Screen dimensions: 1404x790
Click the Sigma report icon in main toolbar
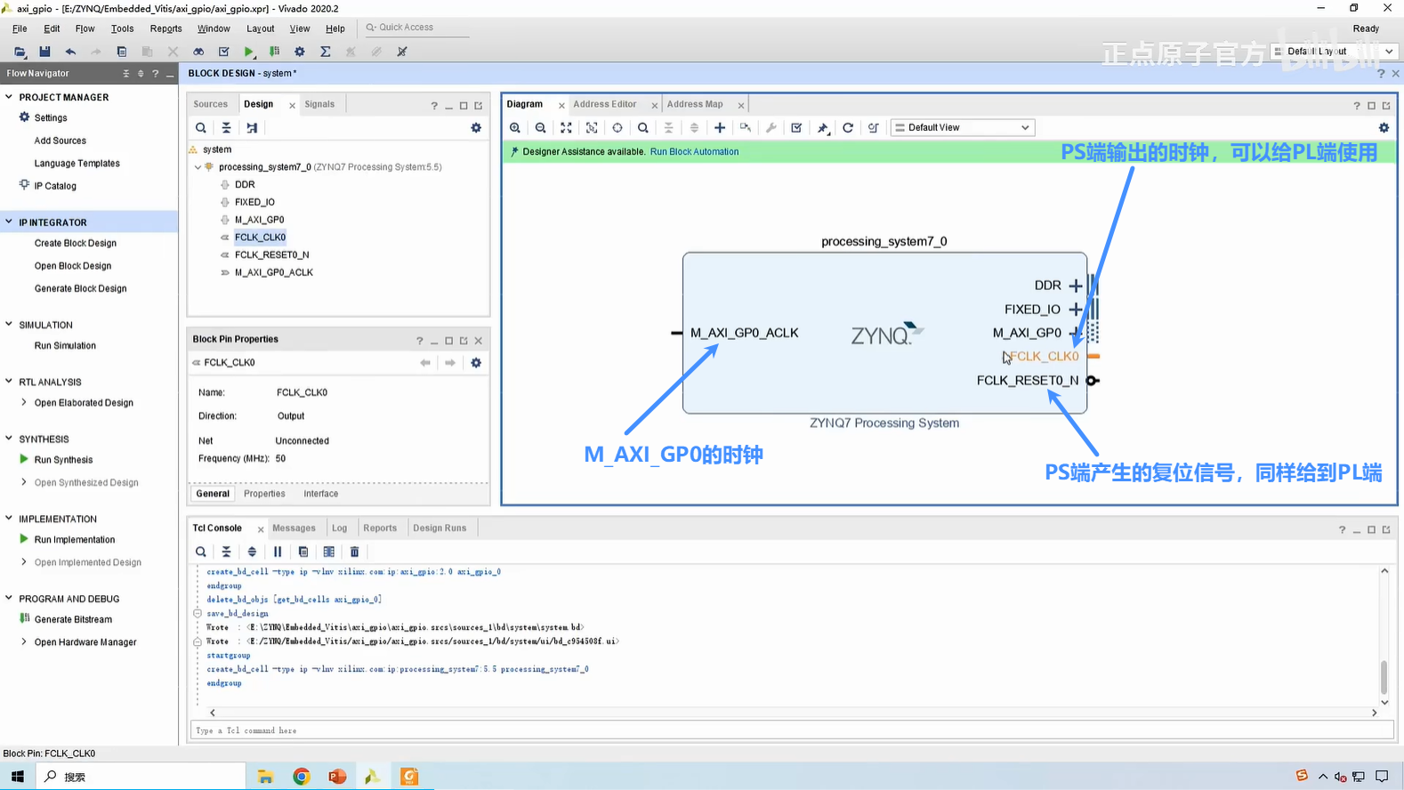(x=326, y=52)
